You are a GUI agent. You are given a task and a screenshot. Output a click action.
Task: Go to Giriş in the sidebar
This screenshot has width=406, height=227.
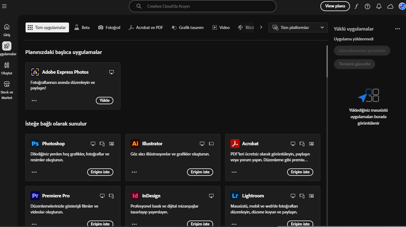click(x=7, y=30)
